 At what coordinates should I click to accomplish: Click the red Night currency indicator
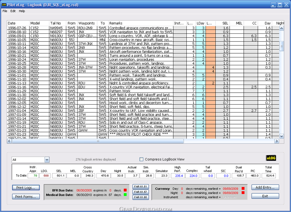(243, 193)
